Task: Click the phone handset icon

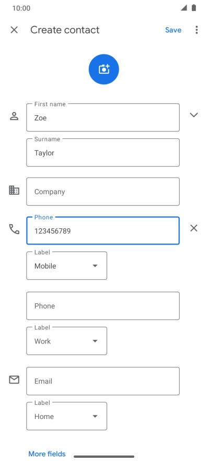Action: click(x=14, y=229)
